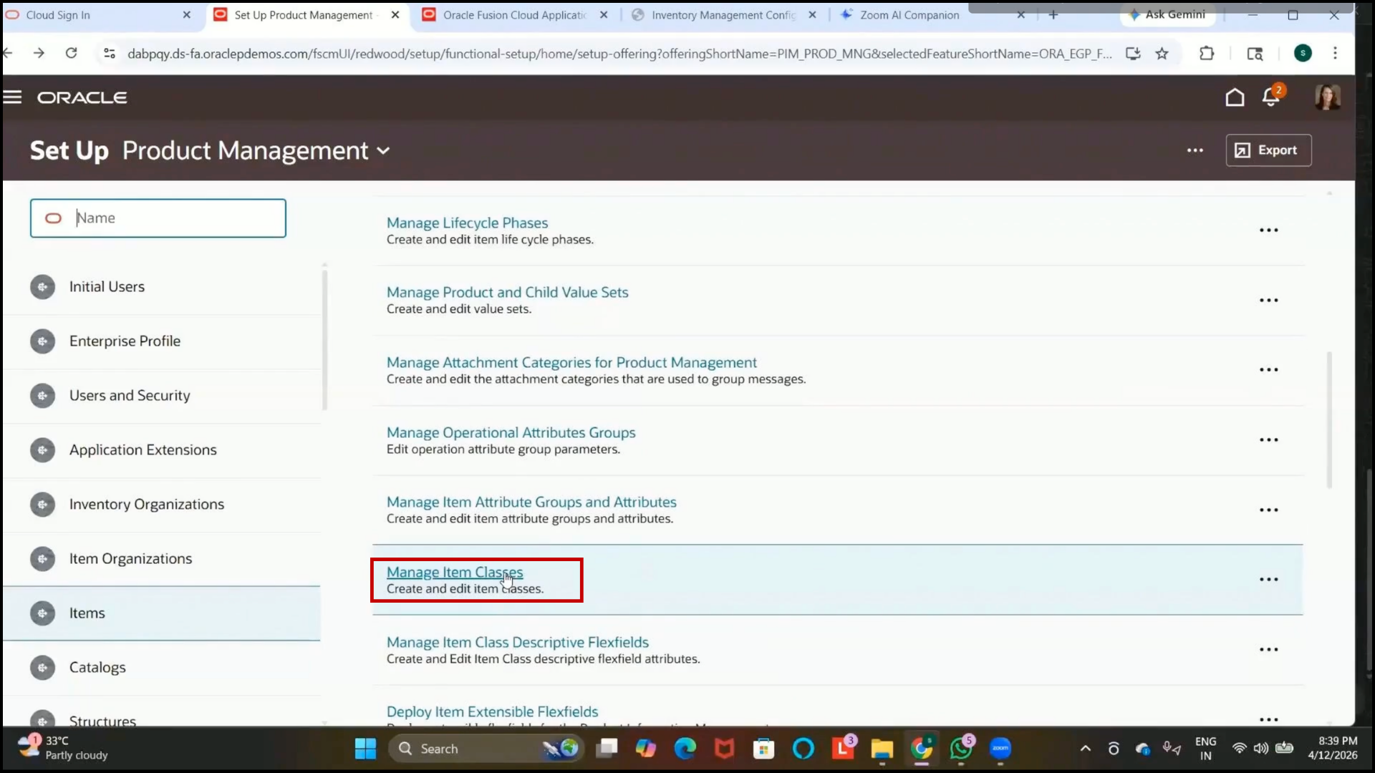This screenshot has width=1375, height=773.
Task: Click the Export button
Action: pyautogui.click(x=1268, y=150)
